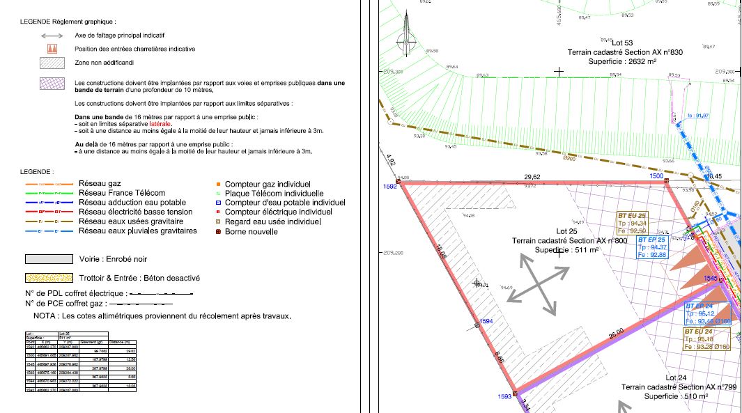Click the dark blue eau potable line sample
742x413 pixels.
[x=49, y=203]
